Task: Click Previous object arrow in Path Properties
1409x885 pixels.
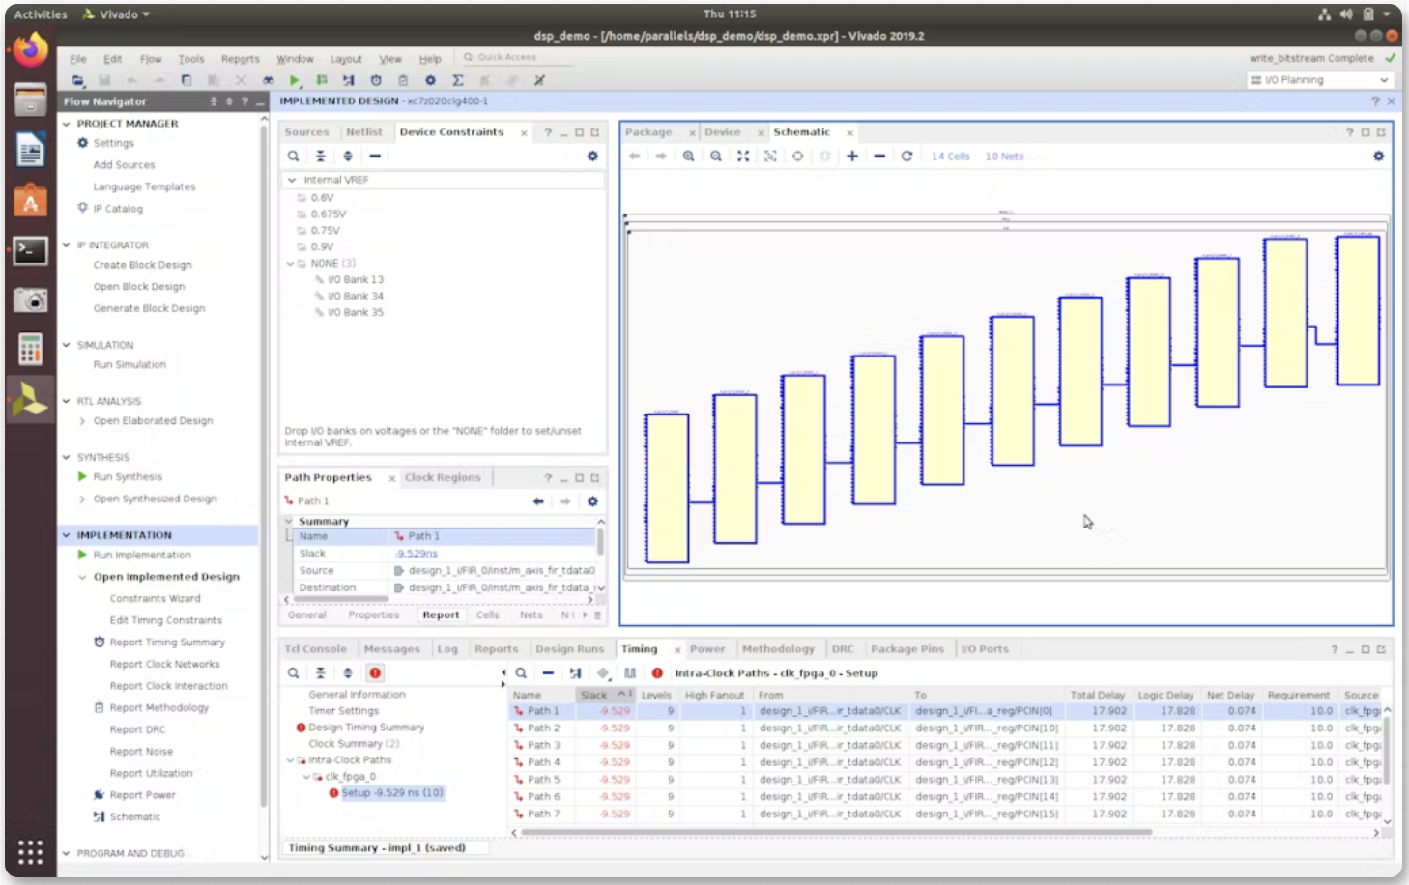Action: pos(538,501)
